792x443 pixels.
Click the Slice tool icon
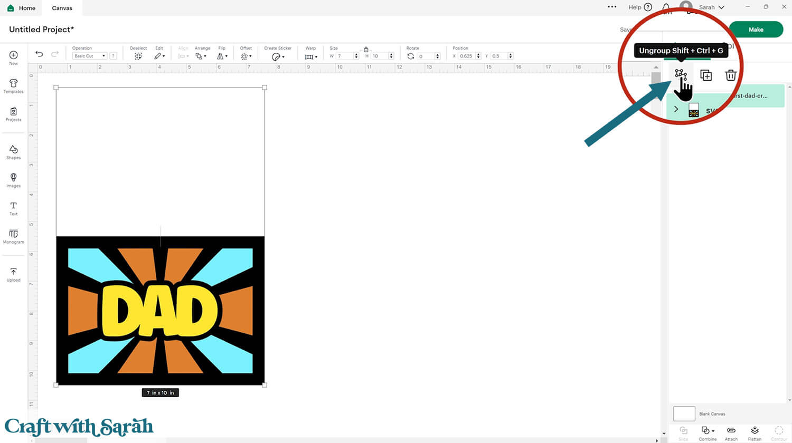click(683, 430)
